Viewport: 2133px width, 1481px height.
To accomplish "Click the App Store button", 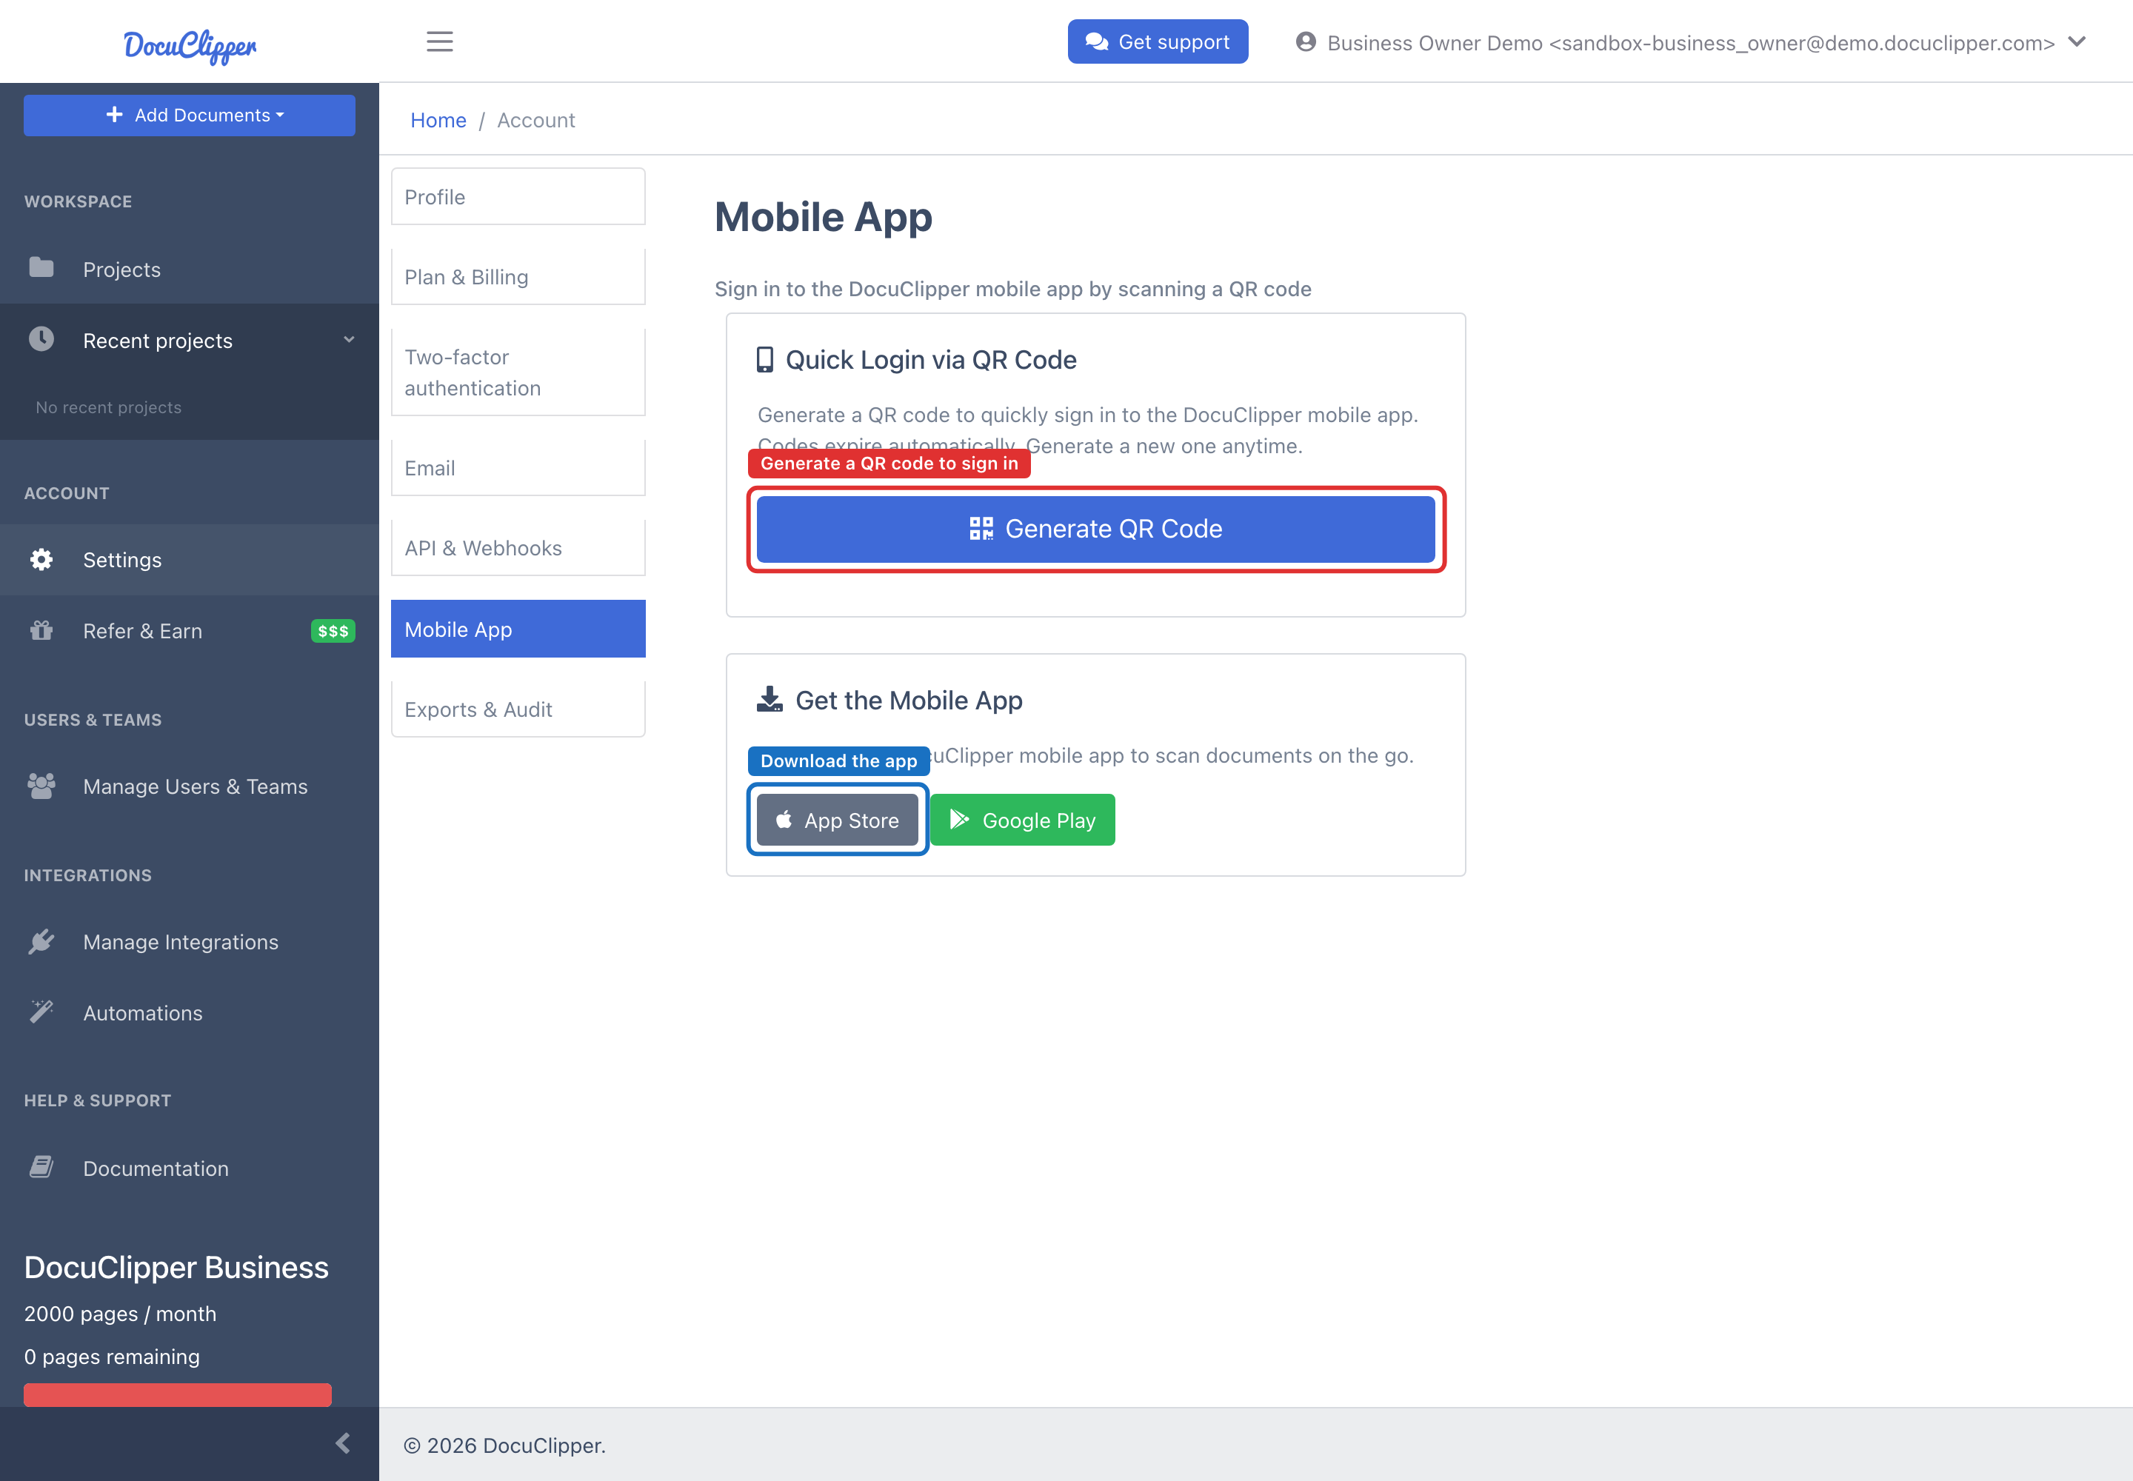I will click(x=837, y=820).
